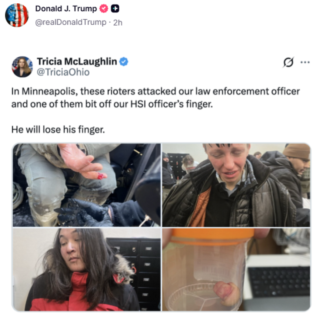
Task: Open the photo of person in black puffer jacket
Action: click(236, 185)
